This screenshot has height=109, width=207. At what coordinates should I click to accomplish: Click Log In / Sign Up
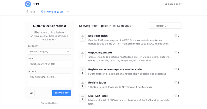pos(173,4)
